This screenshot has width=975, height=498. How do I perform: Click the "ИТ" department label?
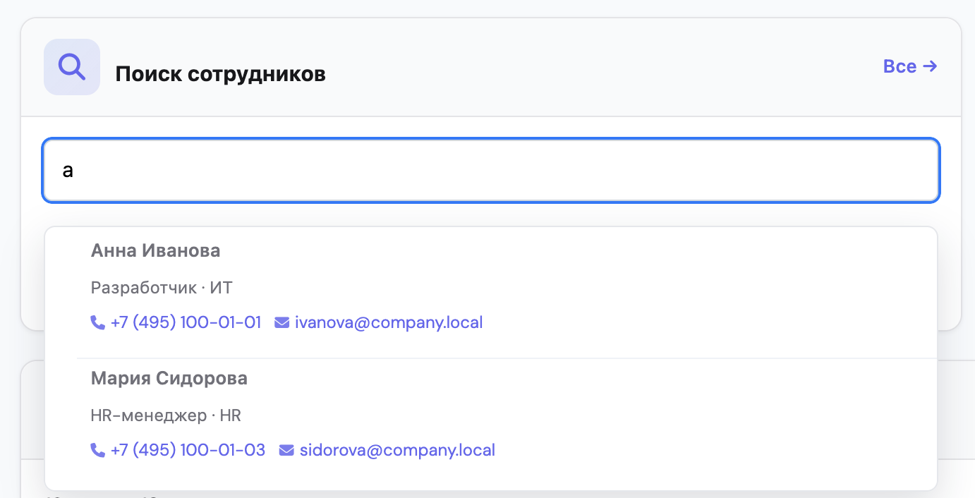(x=222, y=288)
